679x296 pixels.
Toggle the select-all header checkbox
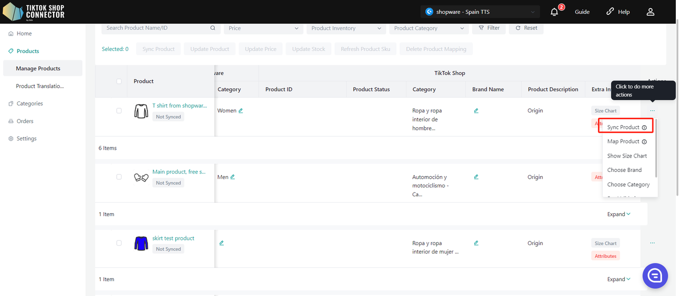(x=119, y=81)
